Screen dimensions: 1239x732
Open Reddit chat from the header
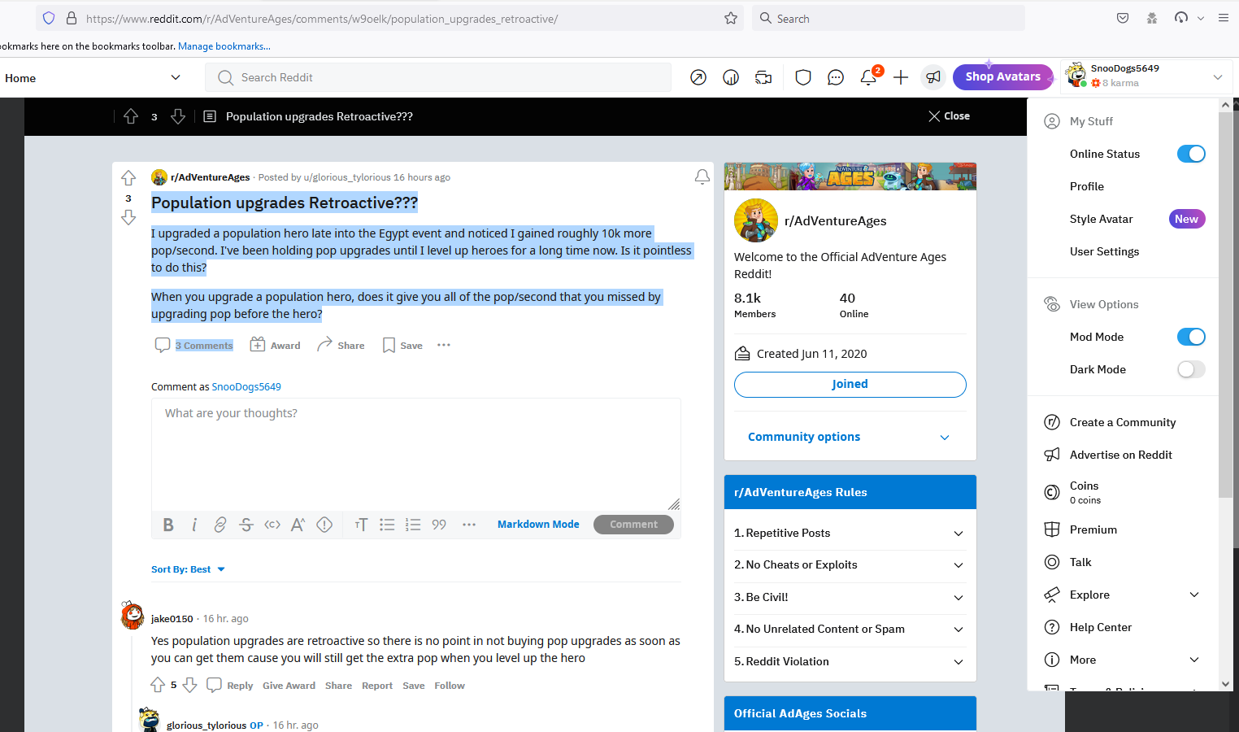click(835, 77)
